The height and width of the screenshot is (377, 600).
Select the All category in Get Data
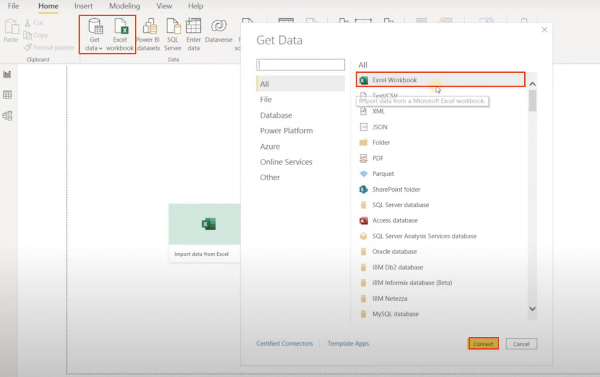300,84
